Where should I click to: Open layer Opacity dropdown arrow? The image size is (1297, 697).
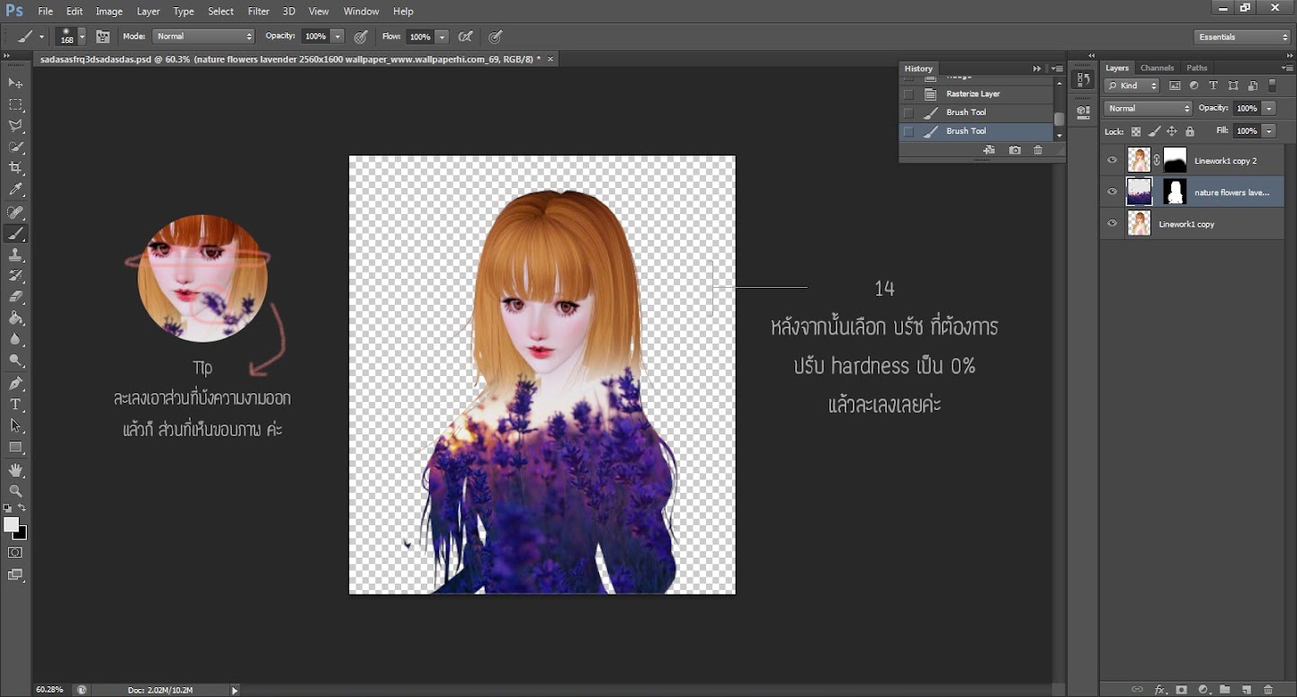coord(1268,108)
